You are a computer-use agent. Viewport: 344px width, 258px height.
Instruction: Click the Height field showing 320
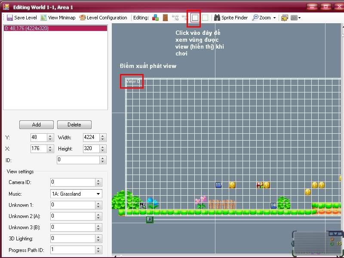click(91, 148)
